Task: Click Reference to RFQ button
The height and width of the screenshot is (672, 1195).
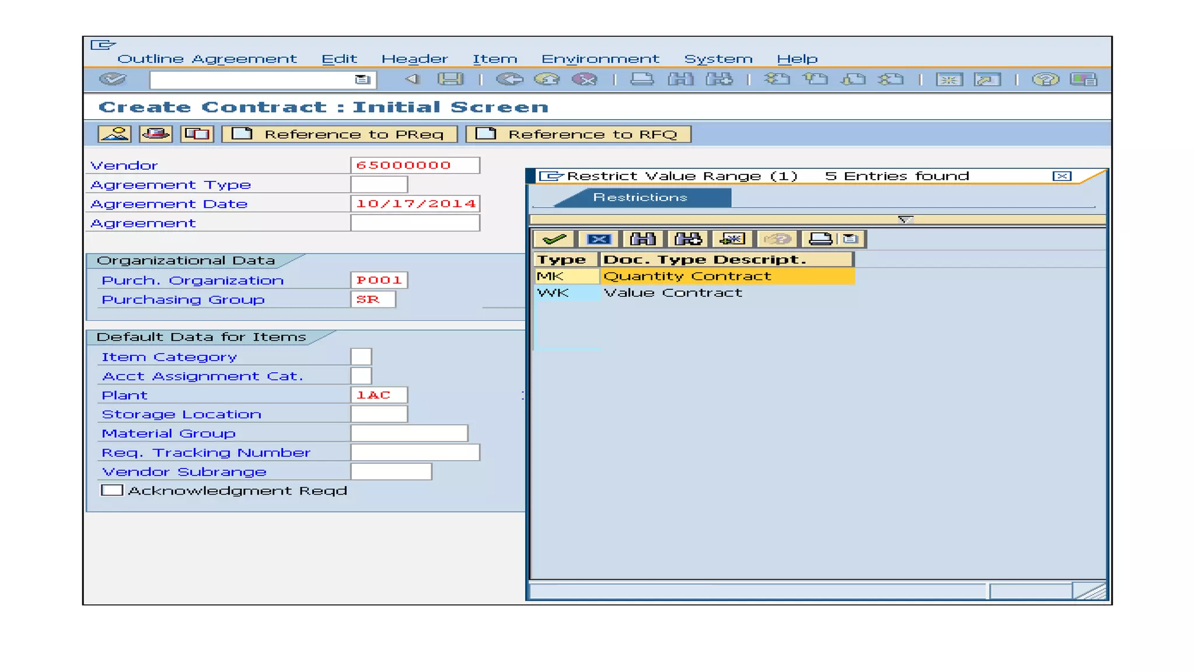Action: pyautogui.click(x=579, y=134)
